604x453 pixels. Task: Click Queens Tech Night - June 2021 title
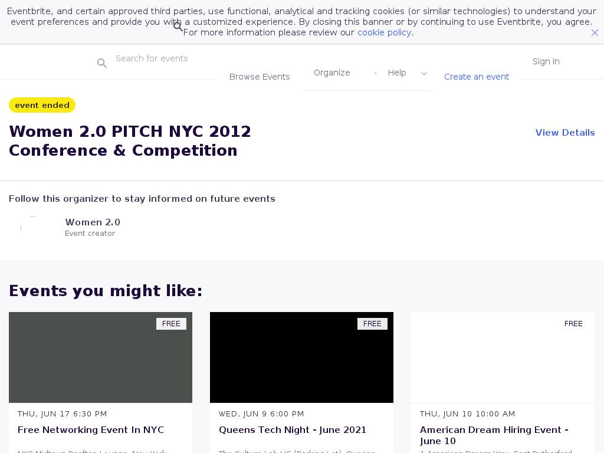(x=293, y=430)
